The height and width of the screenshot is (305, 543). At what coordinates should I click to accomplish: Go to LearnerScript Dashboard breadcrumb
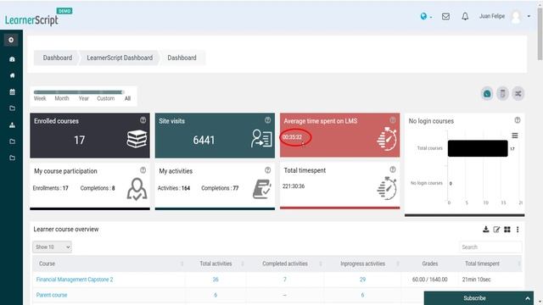tap(120, 58)
